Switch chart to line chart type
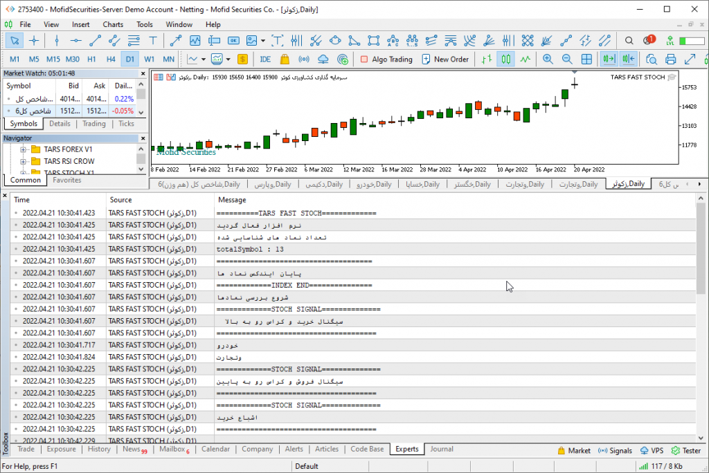Screen dimensions: 709x473 tap(525, 59)
